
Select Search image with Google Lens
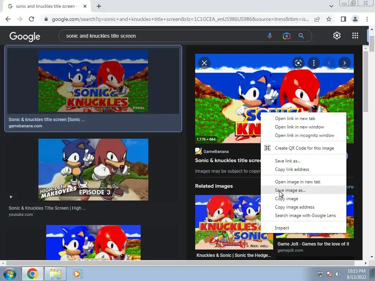[303, 215]
